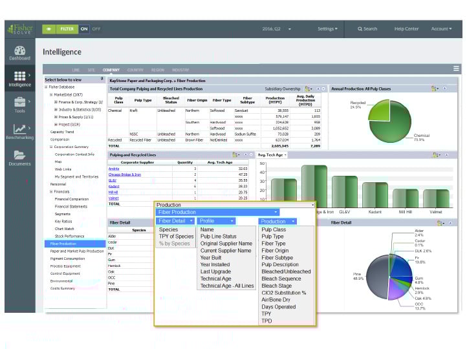Choose Technical Age - All Lines option
Image resolution: width=467 pixels, height=349 pixels.
[x=227, y=286]
